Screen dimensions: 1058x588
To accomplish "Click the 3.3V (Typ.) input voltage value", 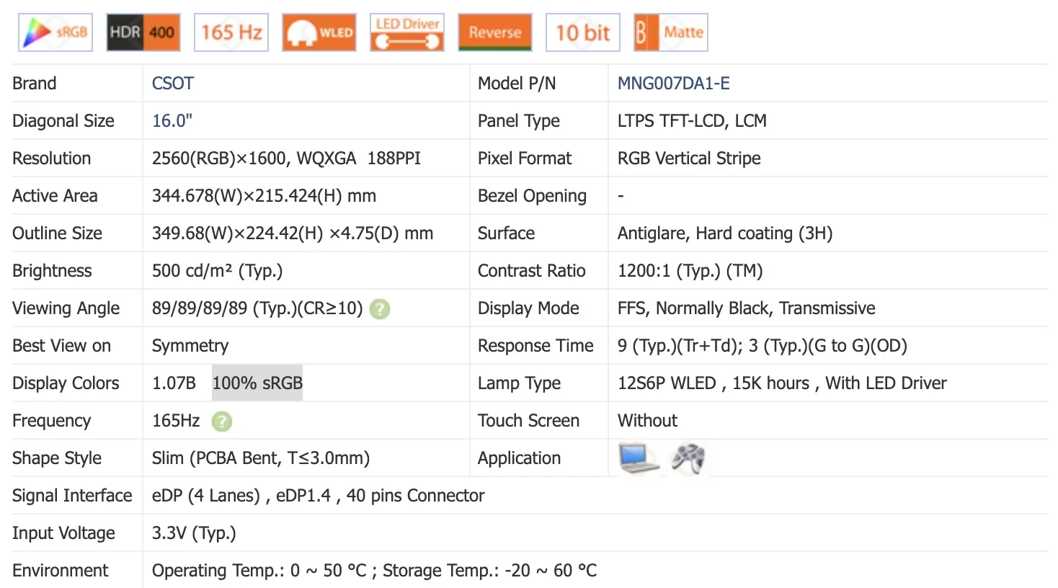I will pos(194,533).
